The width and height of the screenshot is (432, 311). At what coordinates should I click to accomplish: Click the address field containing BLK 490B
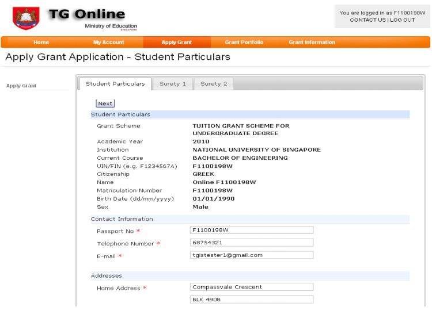(x=252, y=300)
